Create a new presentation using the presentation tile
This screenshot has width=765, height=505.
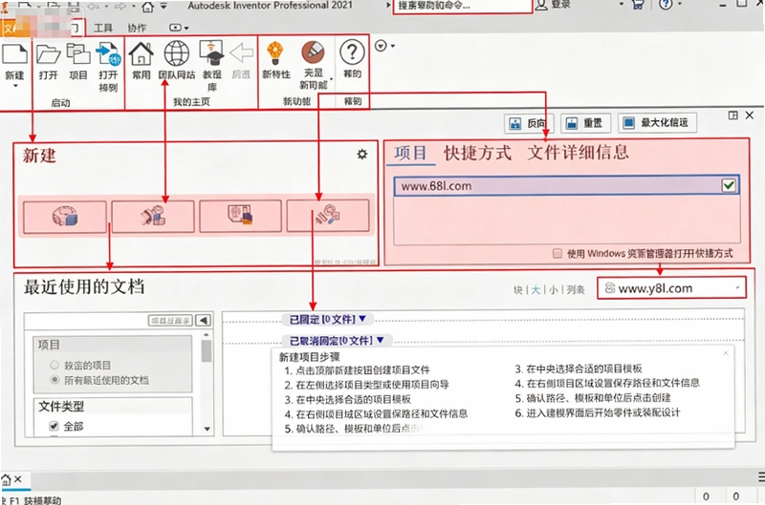tap(328, 215)
